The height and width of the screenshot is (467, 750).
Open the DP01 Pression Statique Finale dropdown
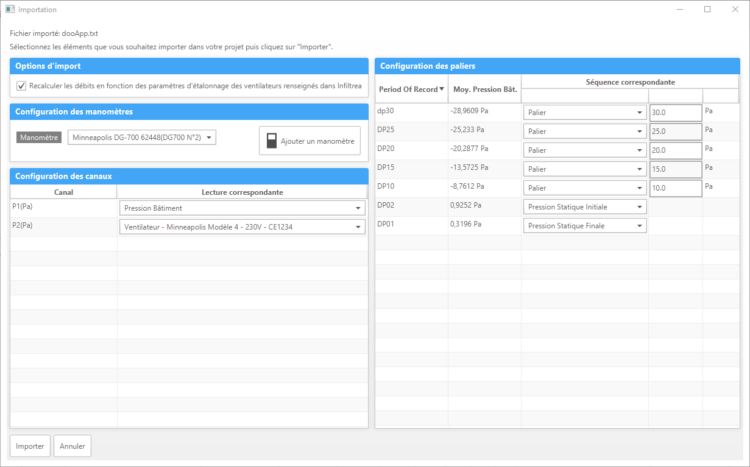pyautogui.click(x=585, y=226)
